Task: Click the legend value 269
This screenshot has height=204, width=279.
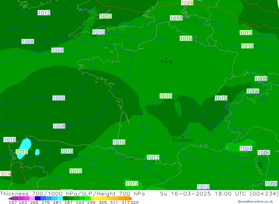Action: 34,202
